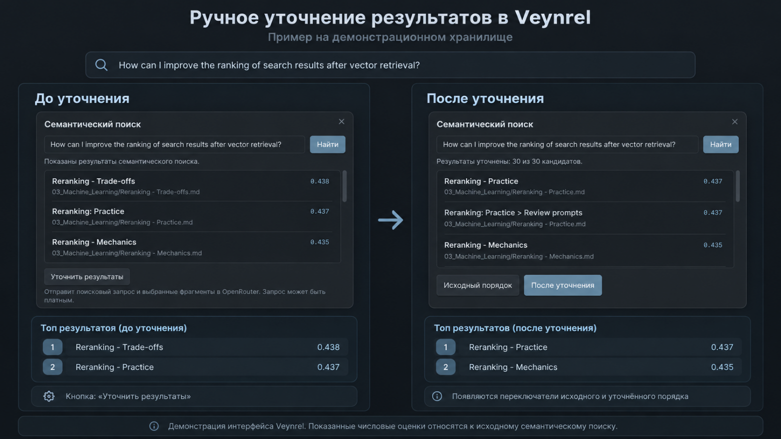Select top result 2 Reranking - Mechanics row

tap(588, 367)
